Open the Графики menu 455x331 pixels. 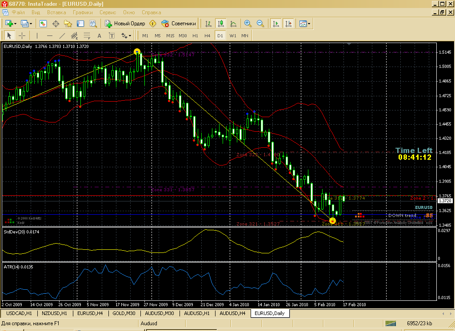(83, 12)
